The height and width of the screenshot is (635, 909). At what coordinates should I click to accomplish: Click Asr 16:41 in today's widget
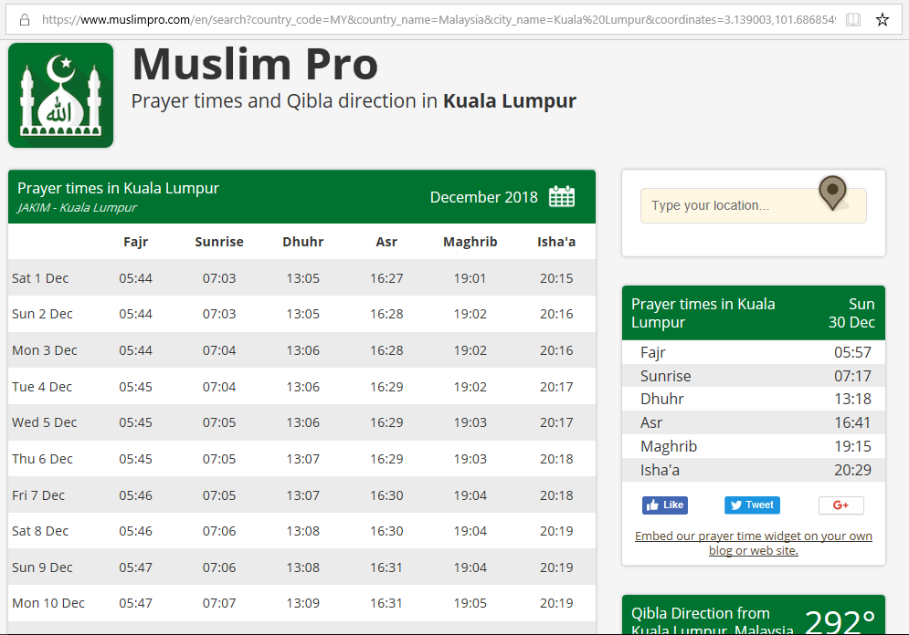point(754,422)
